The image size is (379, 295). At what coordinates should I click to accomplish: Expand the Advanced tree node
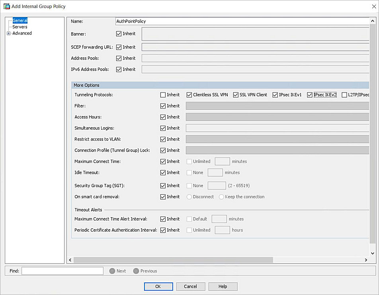coord(9,33)
